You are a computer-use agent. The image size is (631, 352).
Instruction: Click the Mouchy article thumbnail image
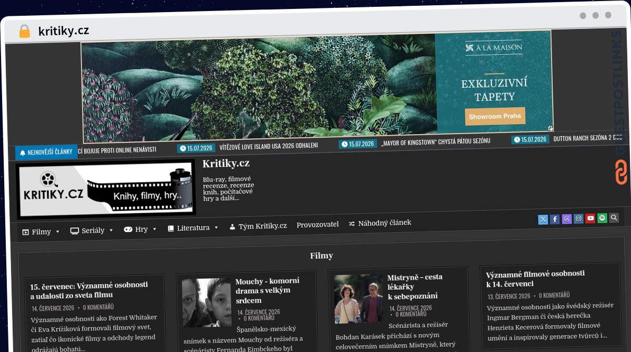207,303
